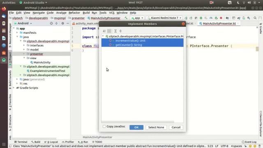
Task: Open the Build menu
Action: [x=86, y=13]
